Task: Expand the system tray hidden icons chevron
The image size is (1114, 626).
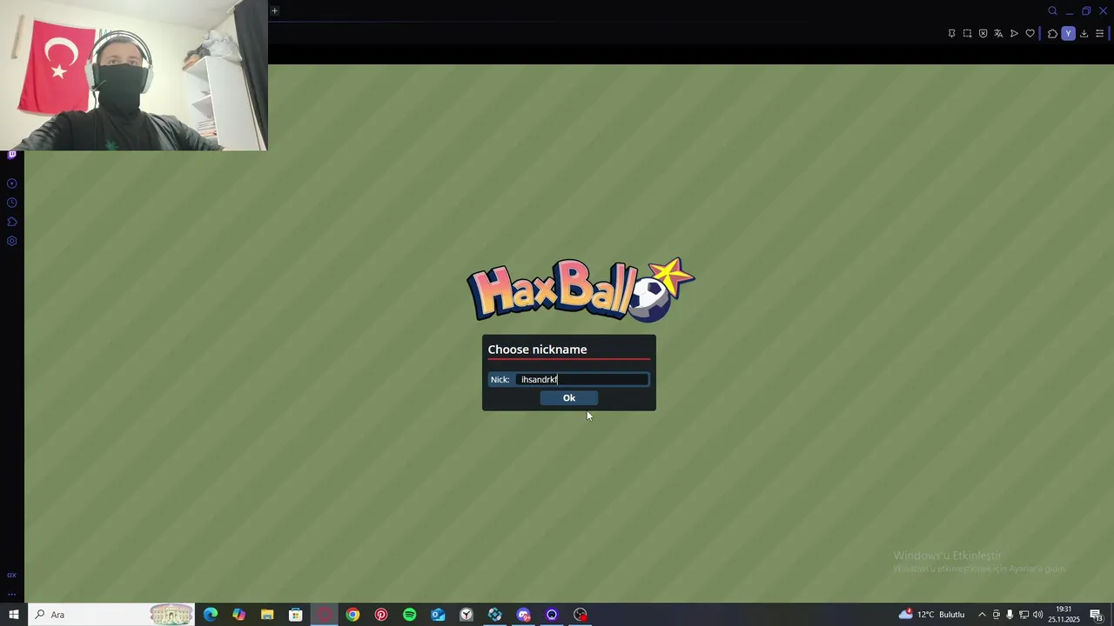Action: tap(982, 615)
